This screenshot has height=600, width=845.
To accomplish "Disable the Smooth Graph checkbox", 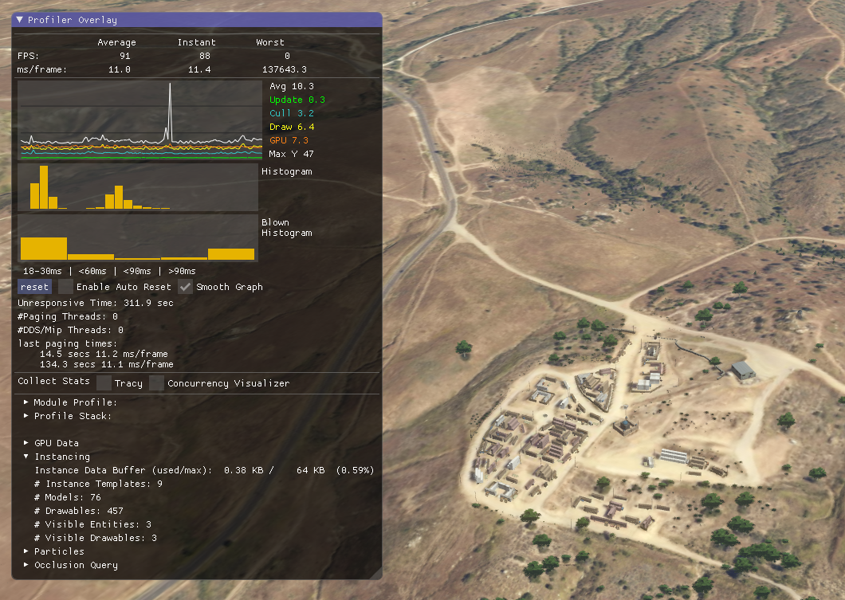I will click(x=187, y=287).
